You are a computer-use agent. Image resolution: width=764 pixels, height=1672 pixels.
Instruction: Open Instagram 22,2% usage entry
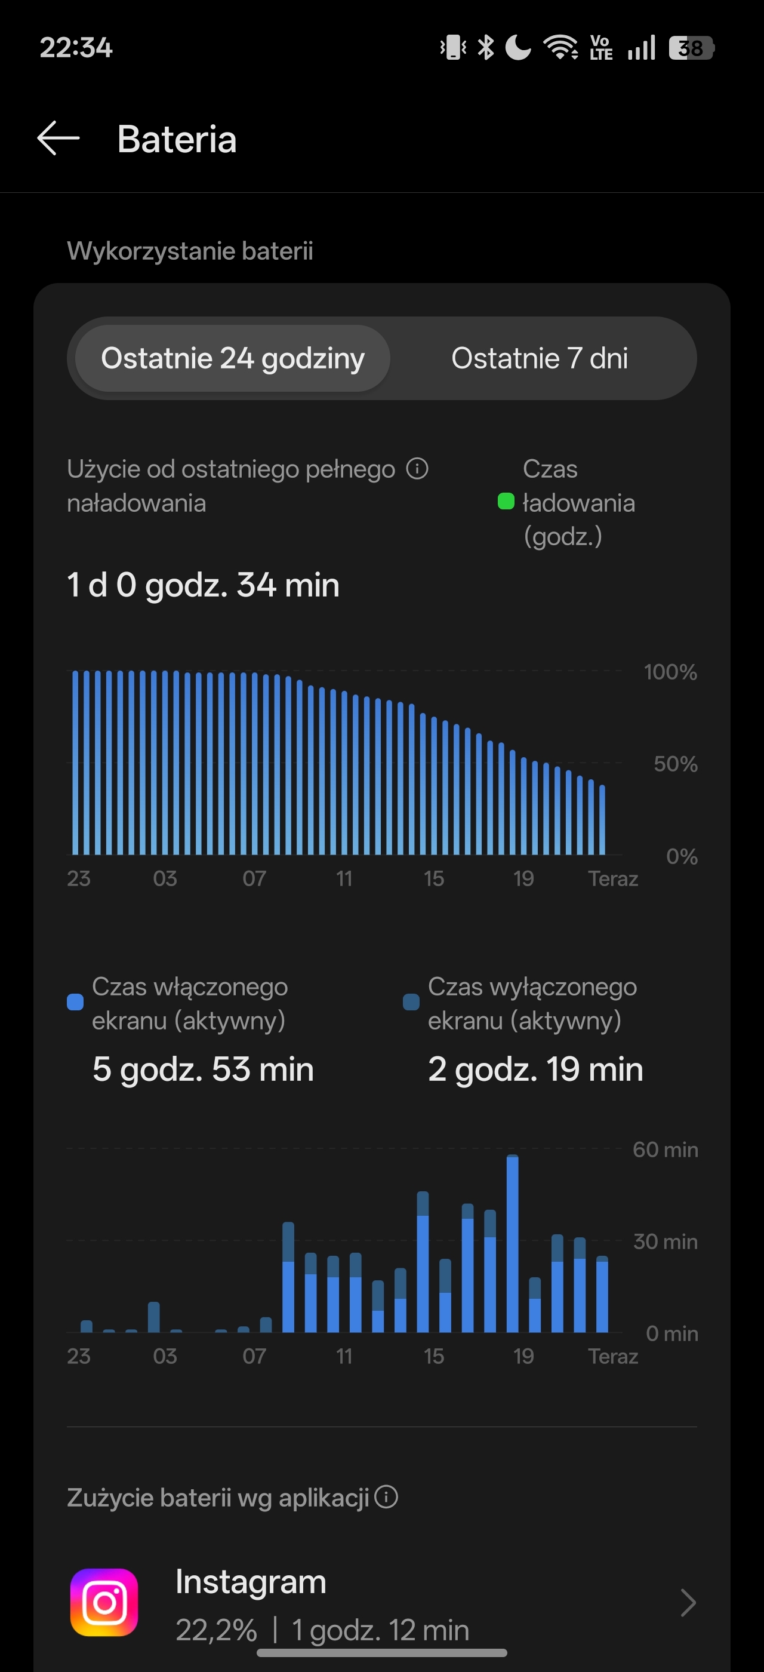(x=382, y=1603)
